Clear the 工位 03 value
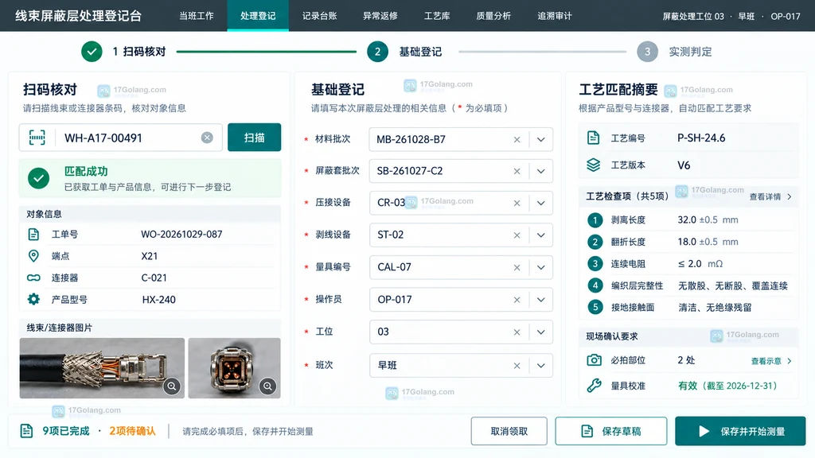 pyautogui.click(x=517, y=332)
